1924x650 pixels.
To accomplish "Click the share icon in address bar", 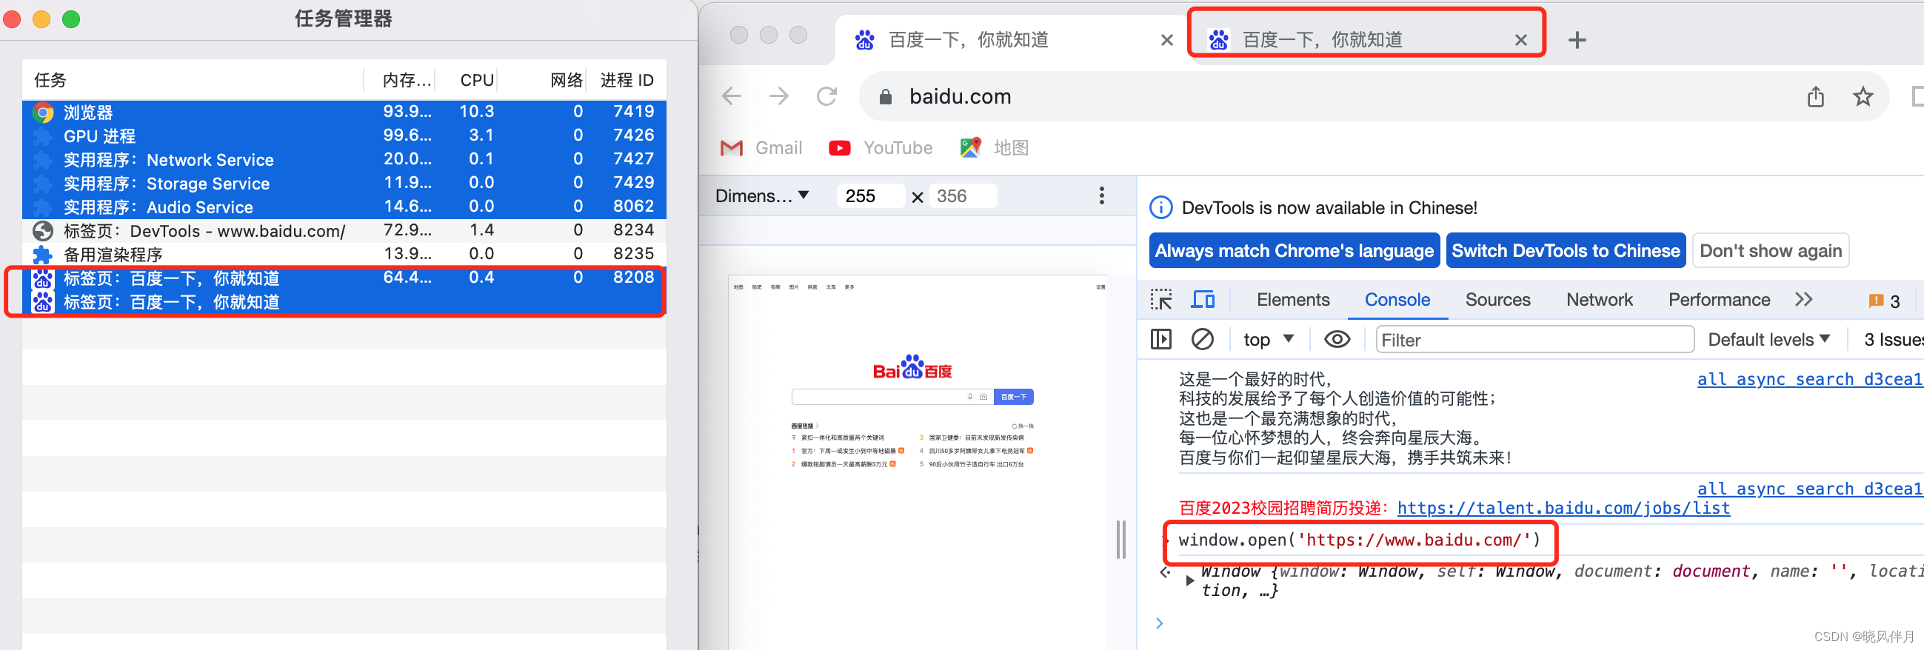I will [x=1815, y=96].
